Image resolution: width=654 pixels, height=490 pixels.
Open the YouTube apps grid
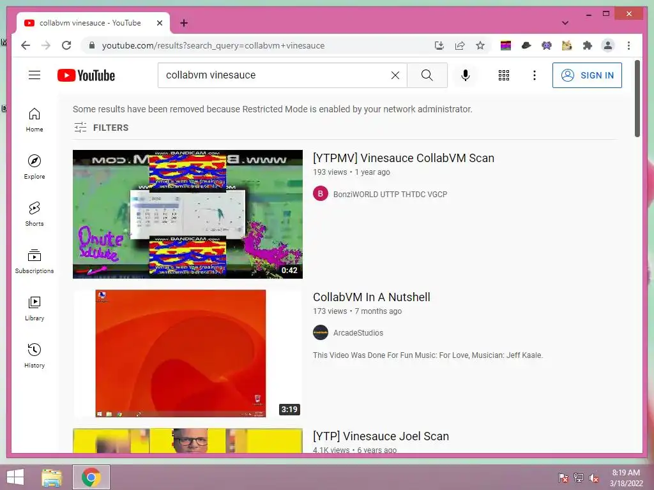504,75
